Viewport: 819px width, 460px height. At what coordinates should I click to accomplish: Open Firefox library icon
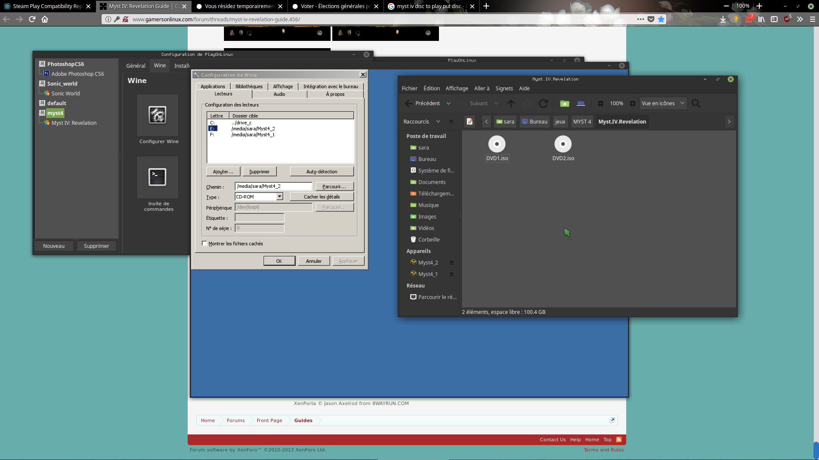point(761,19)
